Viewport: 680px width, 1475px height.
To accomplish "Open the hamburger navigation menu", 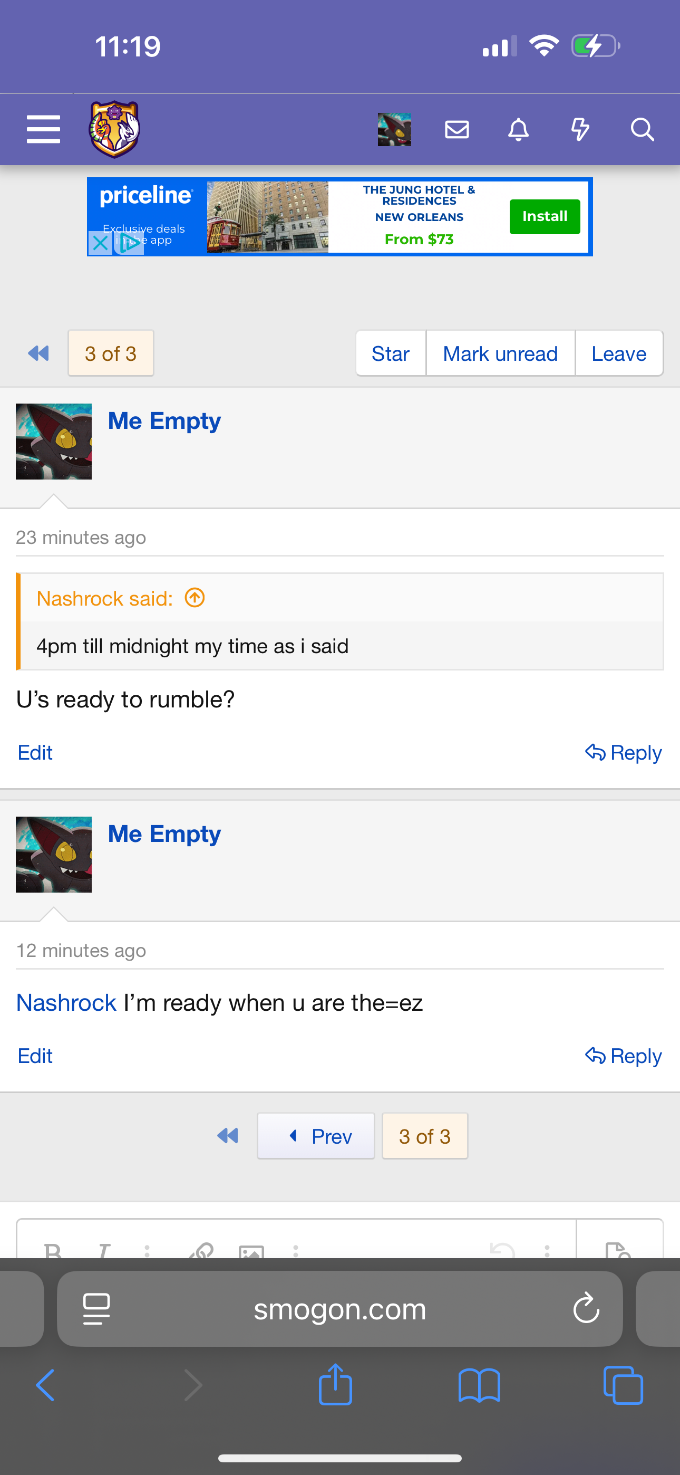I will pos(44,129).
